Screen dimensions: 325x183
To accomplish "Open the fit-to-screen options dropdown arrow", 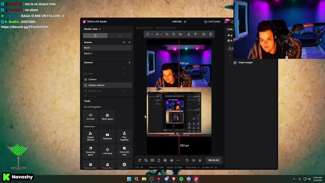I will click(x=152, y=34).
